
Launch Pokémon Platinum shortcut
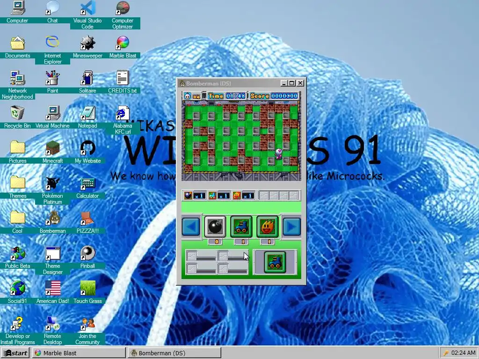pos(52,190)
